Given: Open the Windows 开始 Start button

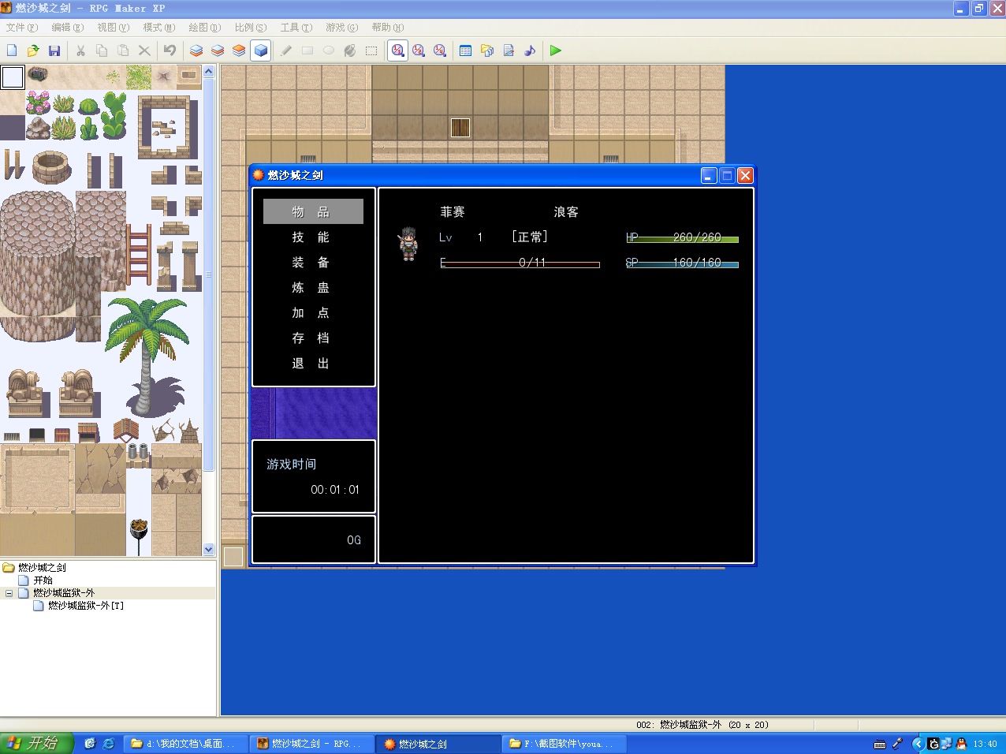Looking at the screenshot, I should 36,743.
